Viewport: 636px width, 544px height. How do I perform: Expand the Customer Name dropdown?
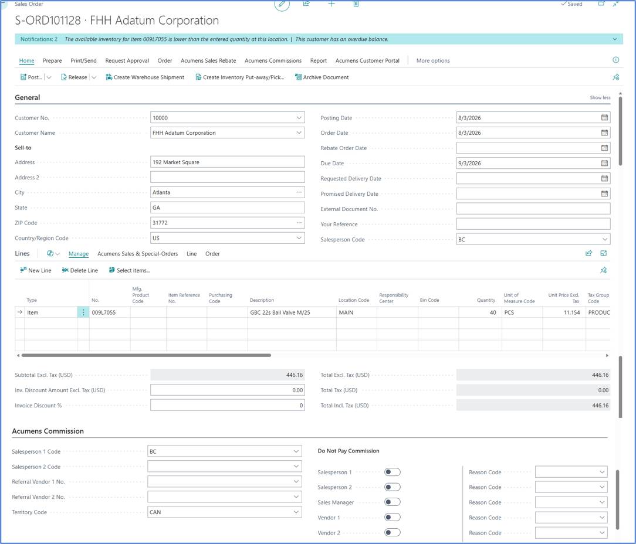(299, 132)
